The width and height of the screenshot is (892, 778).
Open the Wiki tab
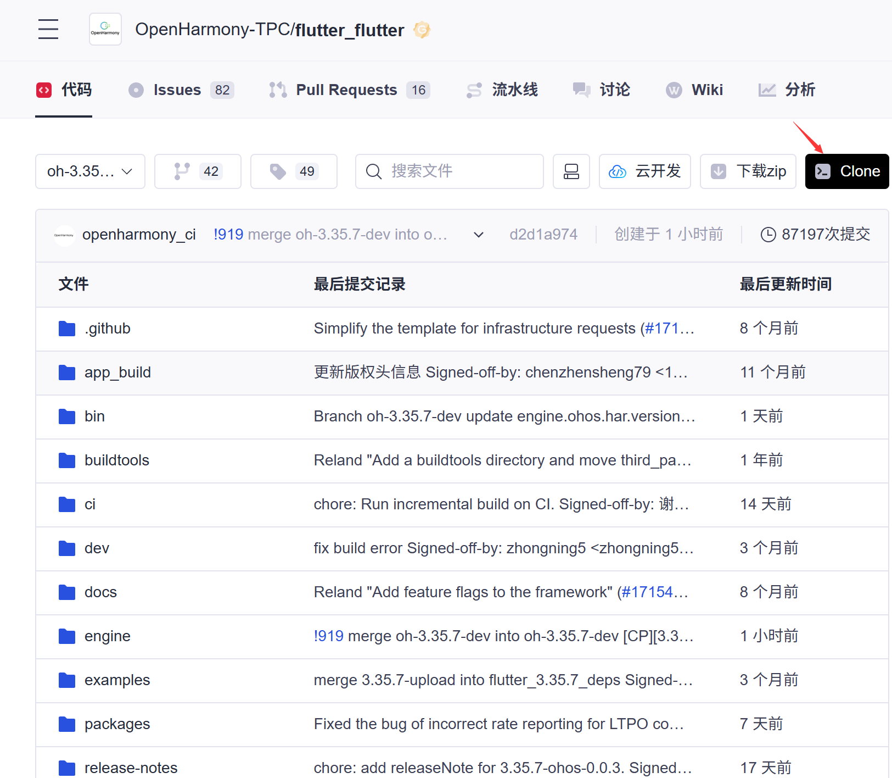click(694, 90)
